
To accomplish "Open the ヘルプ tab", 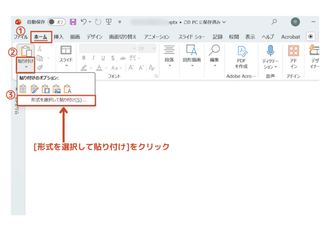I will (268, 37).
